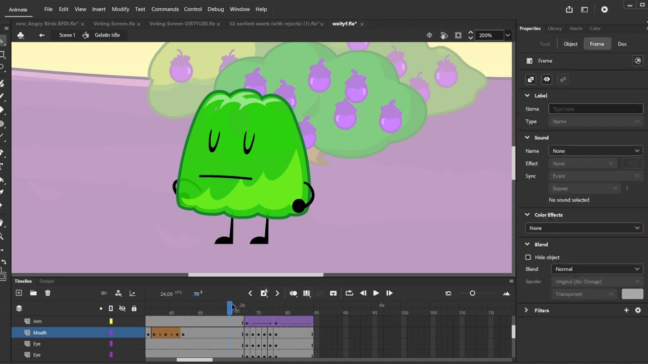This screenshot has width=648, height=364.
Task: Open the File menu
Action: (48, 9)
